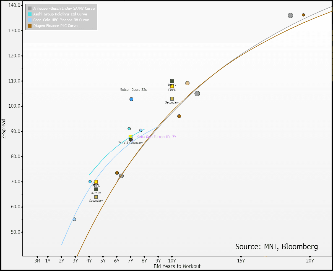333x271 pixels.
Task: Click the dark 4.5Y FV square marker
Action: pos(96,189)
